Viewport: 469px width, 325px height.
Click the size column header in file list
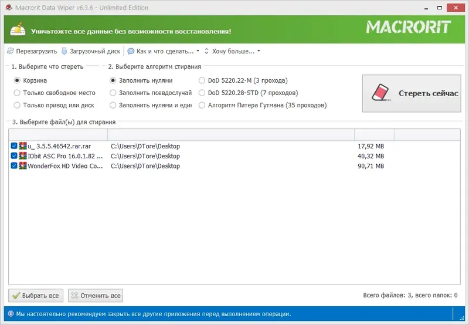pos(374,135)
